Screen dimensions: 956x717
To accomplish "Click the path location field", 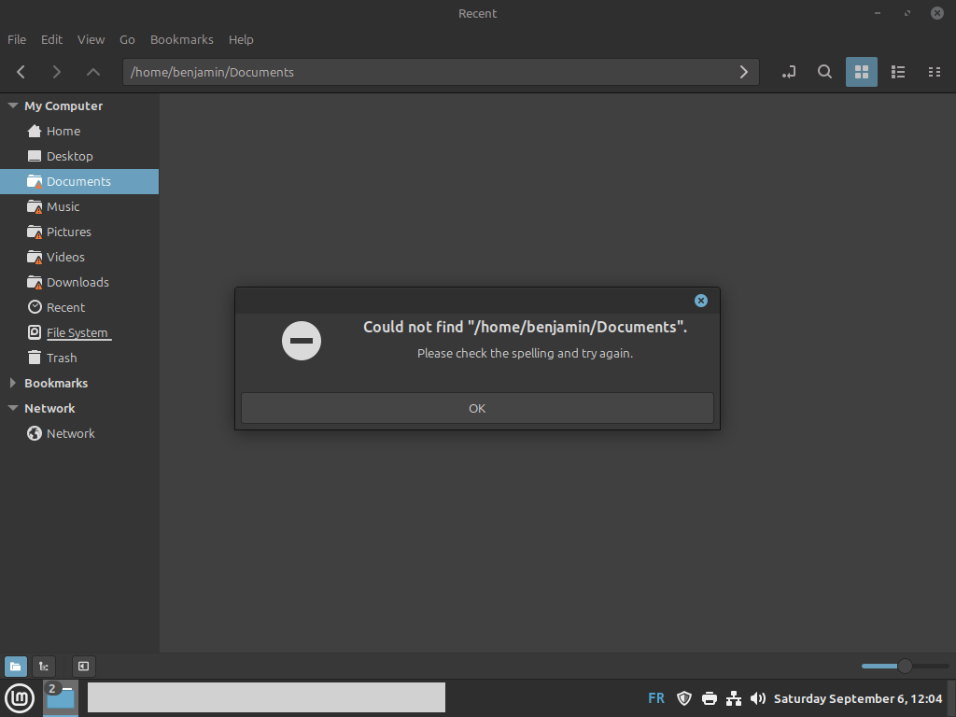I will [x=429, y=72].
